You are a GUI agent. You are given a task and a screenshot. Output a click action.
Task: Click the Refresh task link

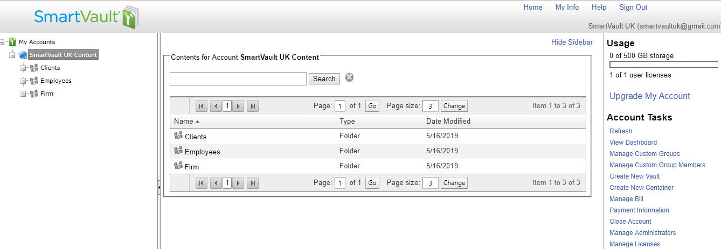[x=621, y=131]
